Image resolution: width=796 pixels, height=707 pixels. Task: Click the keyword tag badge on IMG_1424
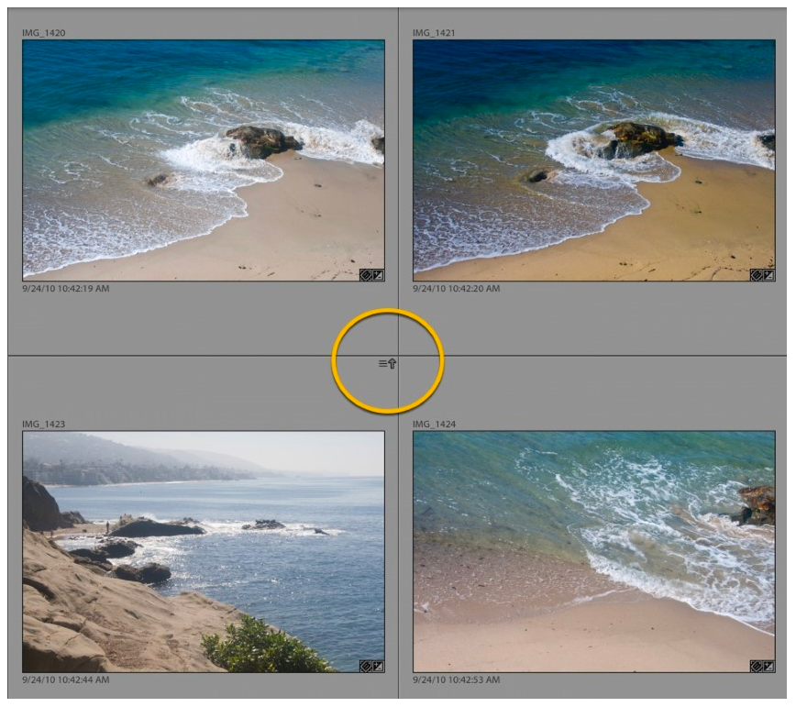point(757,666)
